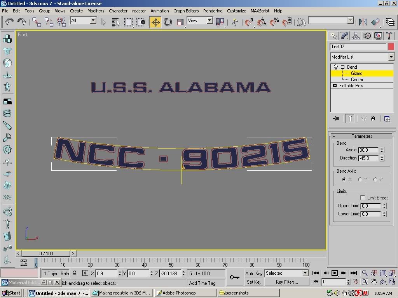
Task: Expand the Editable Poly stack entry
Action: (335, 86)
